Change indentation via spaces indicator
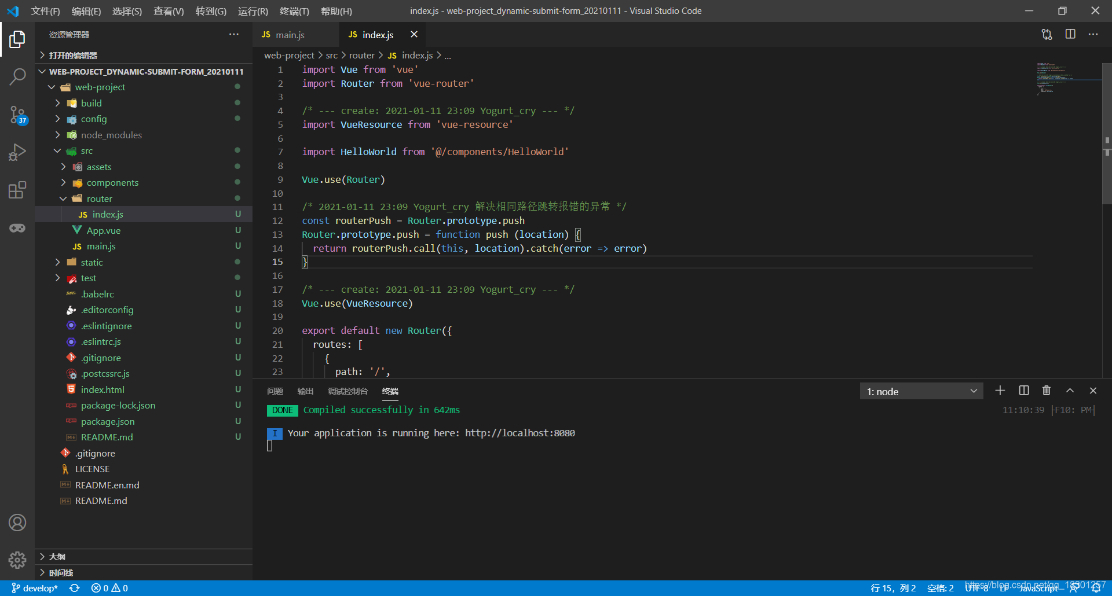The height and width of the screenshot is (596, 1112). [x=940, y=588]
